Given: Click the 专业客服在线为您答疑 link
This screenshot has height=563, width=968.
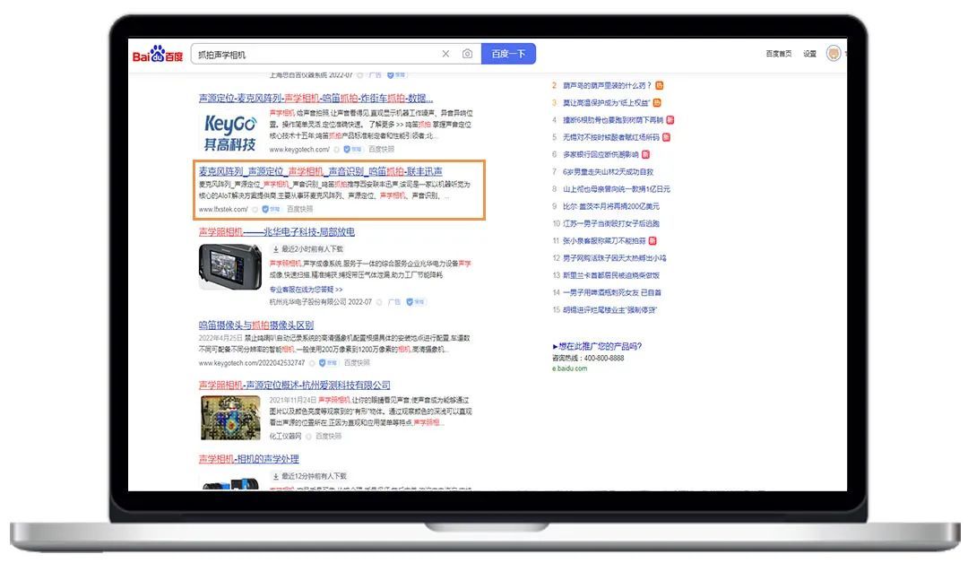Looking at the screenshot, I should pyautogui.click(x=306, y=290).
